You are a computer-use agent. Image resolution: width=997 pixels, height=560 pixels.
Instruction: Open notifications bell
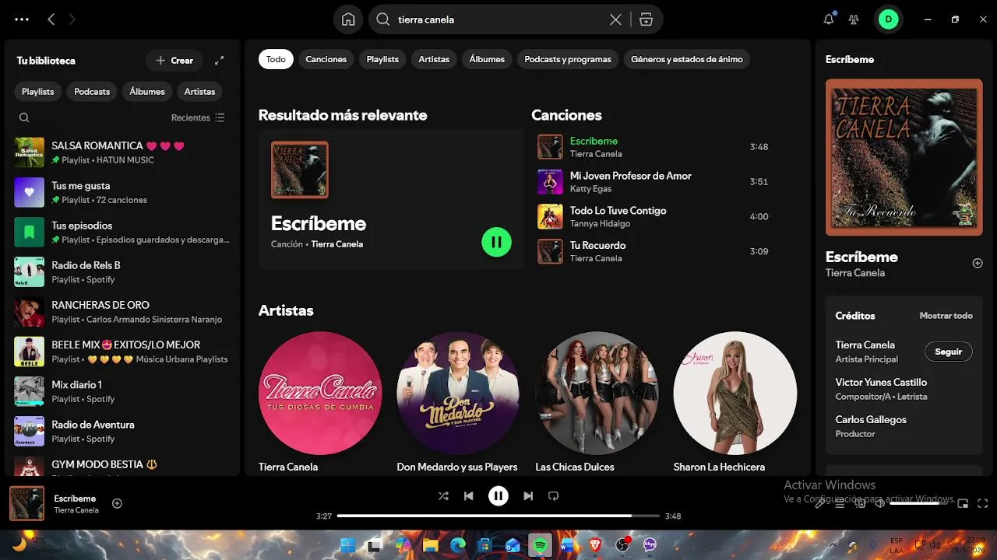[829, 19]
